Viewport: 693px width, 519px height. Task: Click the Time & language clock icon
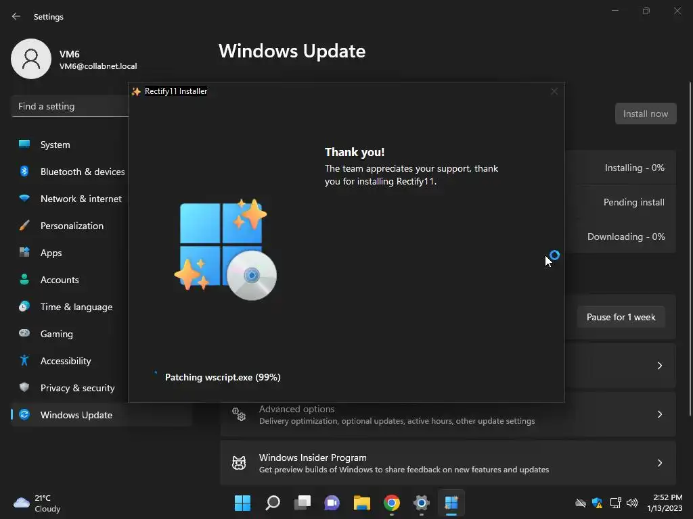tap(24, 306)
